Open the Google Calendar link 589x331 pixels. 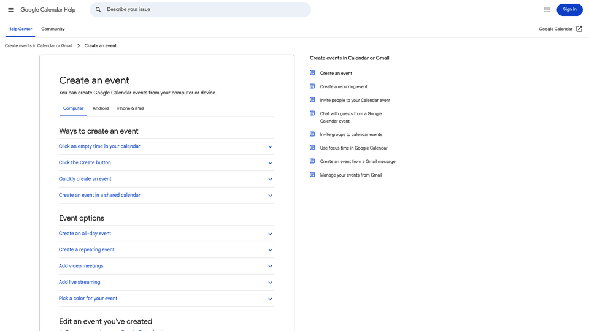coord(555,29)
